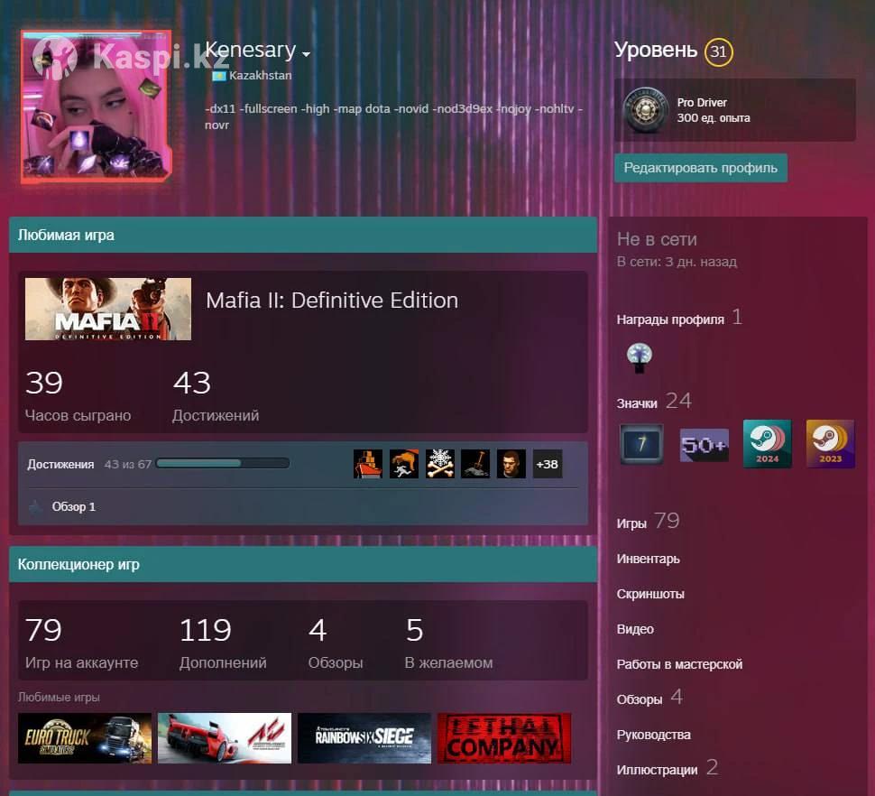Click the 'В сети: 3 дн. назад' text

coord(677,262)
